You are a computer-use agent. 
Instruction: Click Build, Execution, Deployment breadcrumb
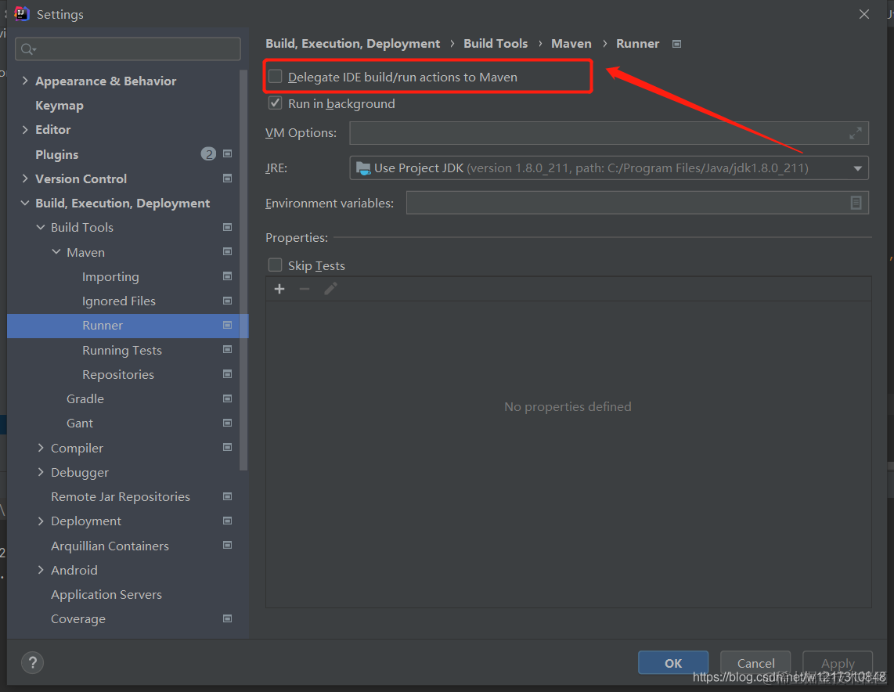(x=352, y=44)
